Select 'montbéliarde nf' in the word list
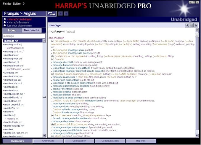The height and width of the screenshot is (145, 201). point(13,97)
